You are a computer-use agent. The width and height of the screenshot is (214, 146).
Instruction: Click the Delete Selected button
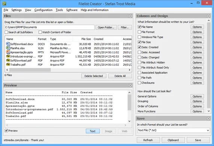(x=93, y=76)
